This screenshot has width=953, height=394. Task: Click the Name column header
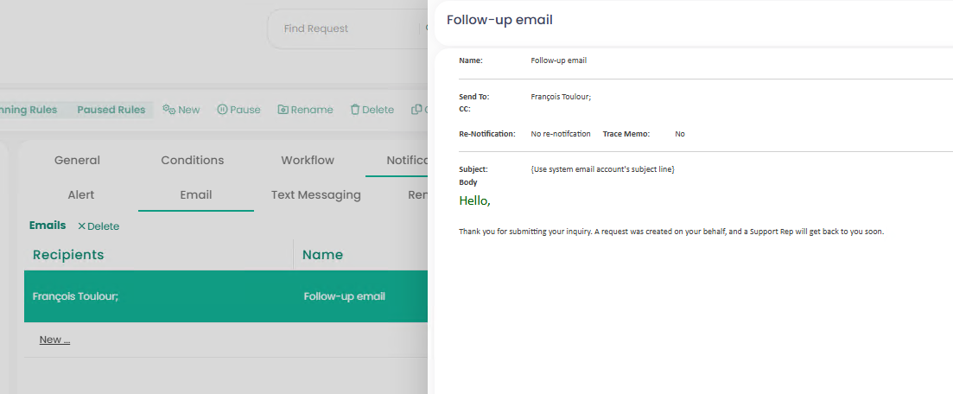(x=323, y=254)
